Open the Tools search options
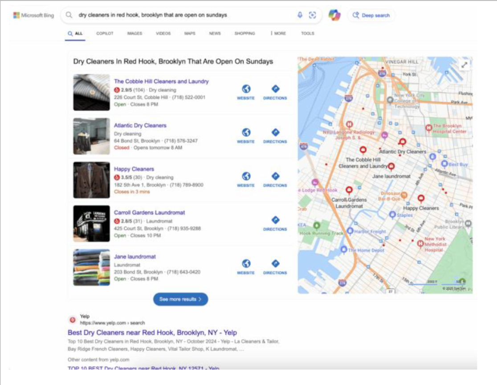The height and width of the screenshot is (385, 497). [307, 33]
